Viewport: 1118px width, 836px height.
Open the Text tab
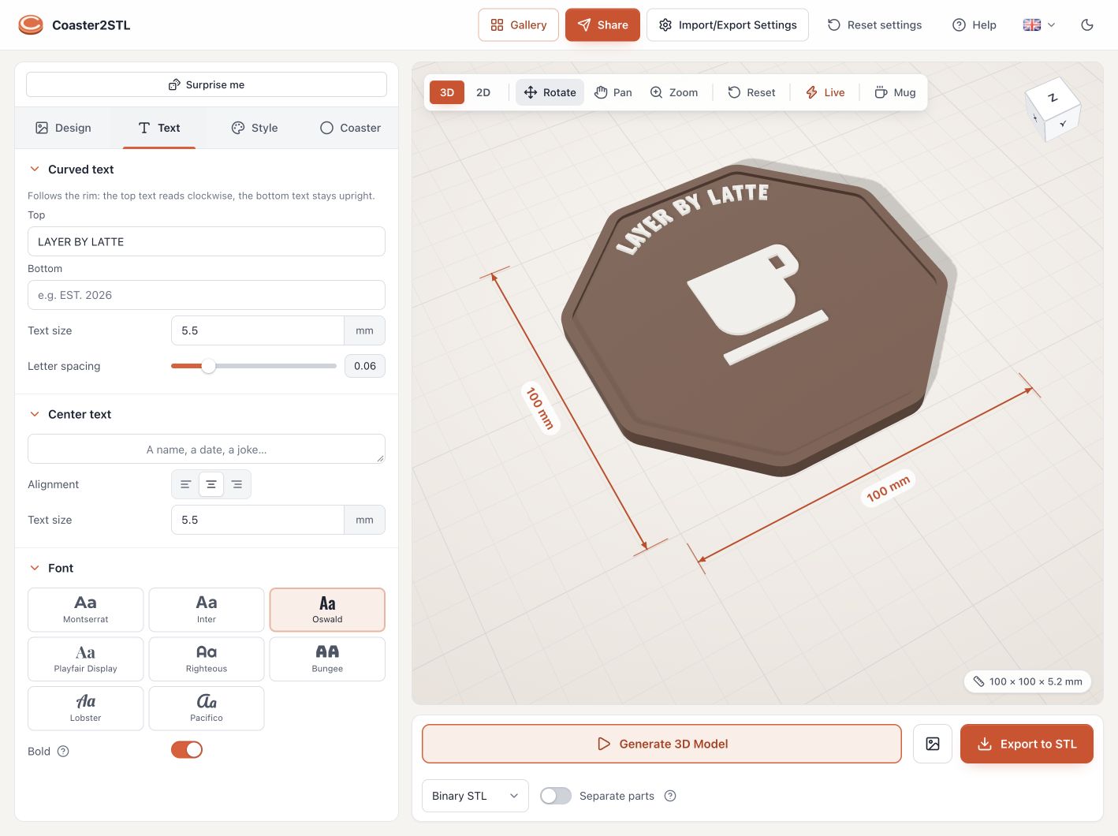pos(159,128)
